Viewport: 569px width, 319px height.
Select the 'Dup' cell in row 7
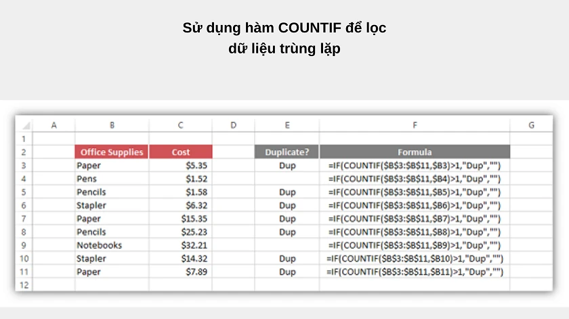[287, 219]
